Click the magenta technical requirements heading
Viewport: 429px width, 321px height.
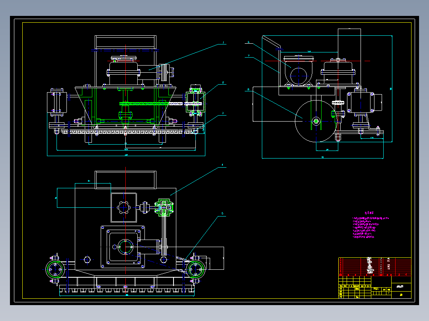(x=369, y=213)
